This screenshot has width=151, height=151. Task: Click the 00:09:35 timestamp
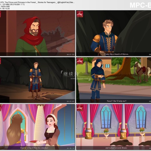[x=70, y=148]
